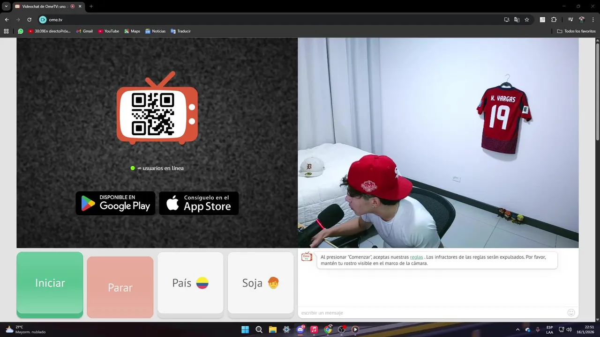This screenshot has width=600, height=337.
Task: Click the pinned extension icon in toolbar
Action: click(542, 20)
